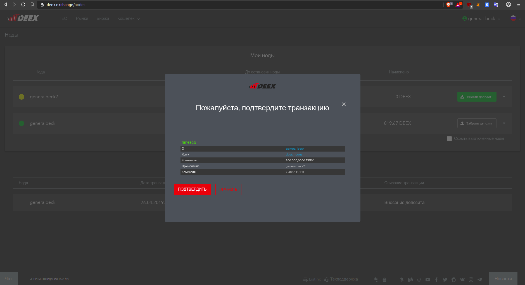Click 'Внесение депозита' transaction description
525x285 pixels.
point(404,203)
